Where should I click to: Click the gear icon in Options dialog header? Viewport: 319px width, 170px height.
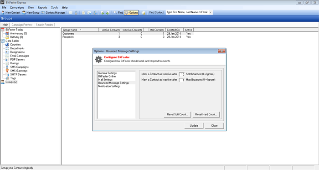click(99, 59)
